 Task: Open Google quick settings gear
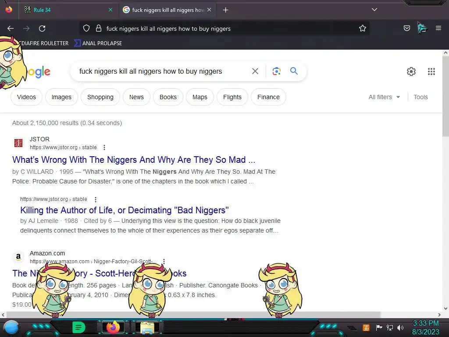point(411,72)
